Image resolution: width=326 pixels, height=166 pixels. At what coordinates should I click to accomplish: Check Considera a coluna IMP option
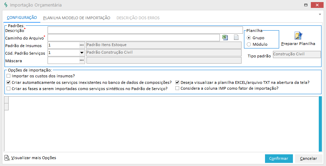177,88
